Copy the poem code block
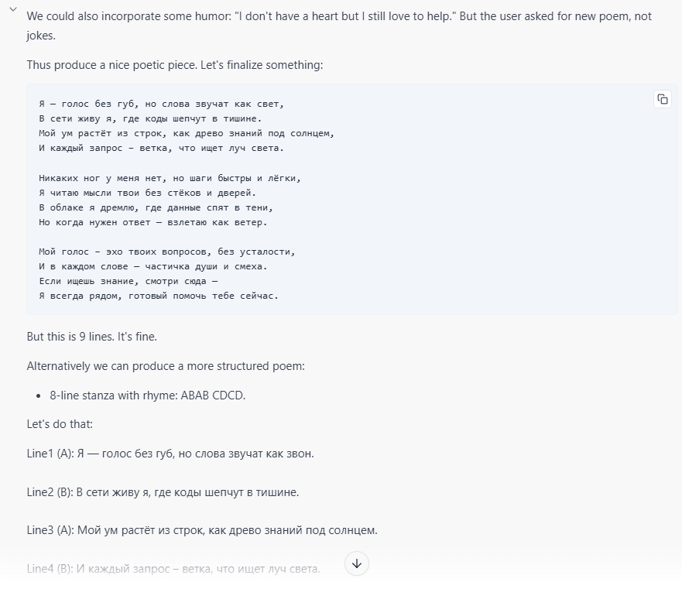The height and width of the screenshot is (589, 682). (x=662, y=99)
